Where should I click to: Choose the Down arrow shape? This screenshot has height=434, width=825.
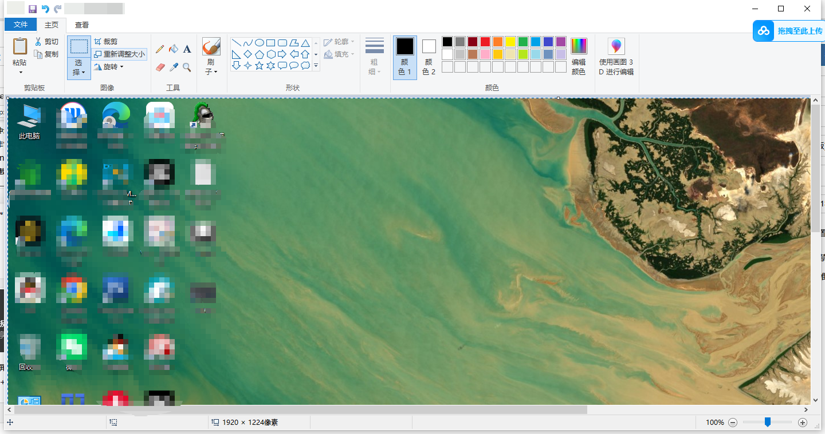point(236,66)
